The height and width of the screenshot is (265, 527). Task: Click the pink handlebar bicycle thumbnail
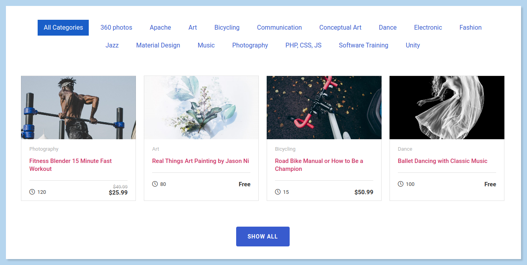click(x=324, y=108)
